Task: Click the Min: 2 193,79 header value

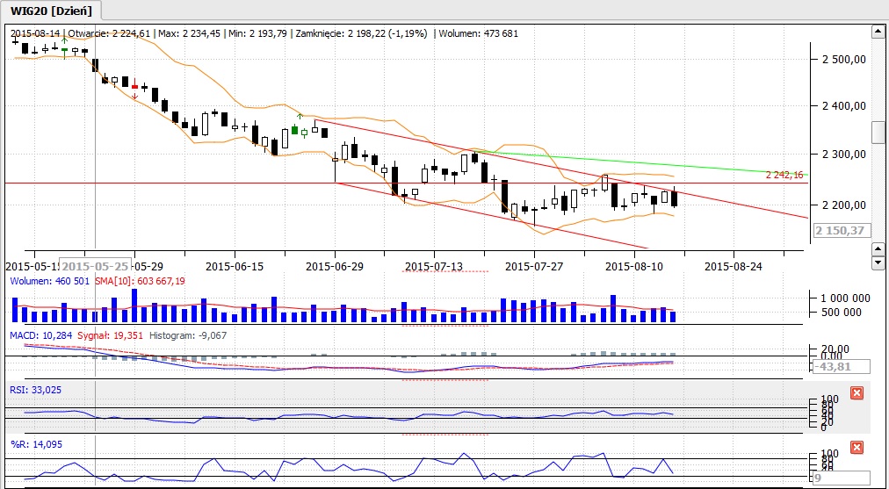Action: point(258,33)
